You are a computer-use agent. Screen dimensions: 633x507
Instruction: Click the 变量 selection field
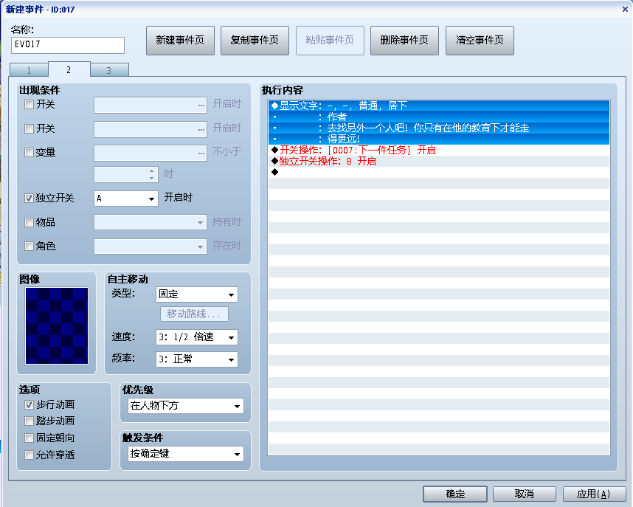(x=151, y=153)
